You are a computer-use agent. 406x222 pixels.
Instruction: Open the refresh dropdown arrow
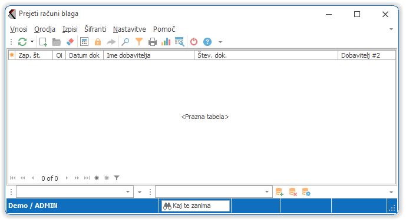pyautogui.click(x=32, y=42)
